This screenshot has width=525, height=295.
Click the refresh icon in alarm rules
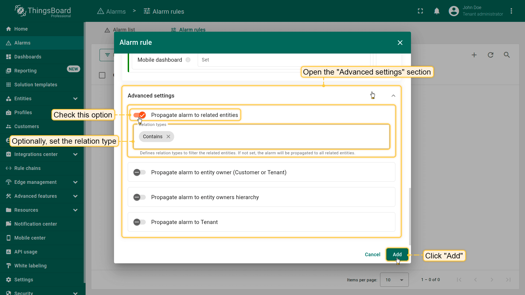pyautogui.click(x=491, y=55)
